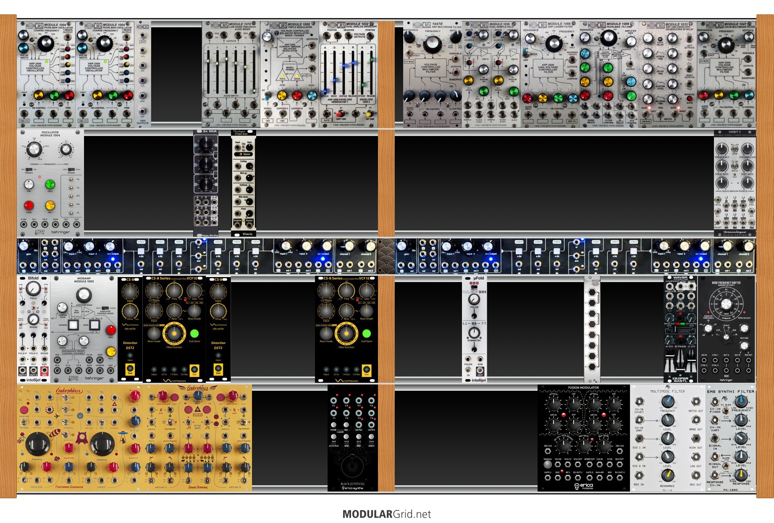
Task: Select the 1047E ARP Multimode Filter module
Action: 433,74
